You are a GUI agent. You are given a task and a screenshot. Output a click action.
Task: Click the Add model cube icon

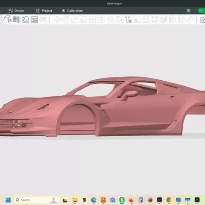tap(8, 19)
